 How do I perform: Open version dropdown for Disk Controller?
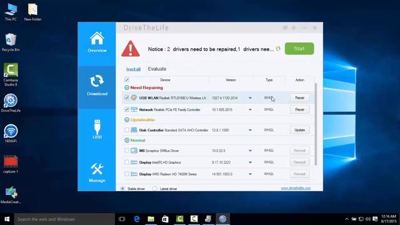pos(250,130)
